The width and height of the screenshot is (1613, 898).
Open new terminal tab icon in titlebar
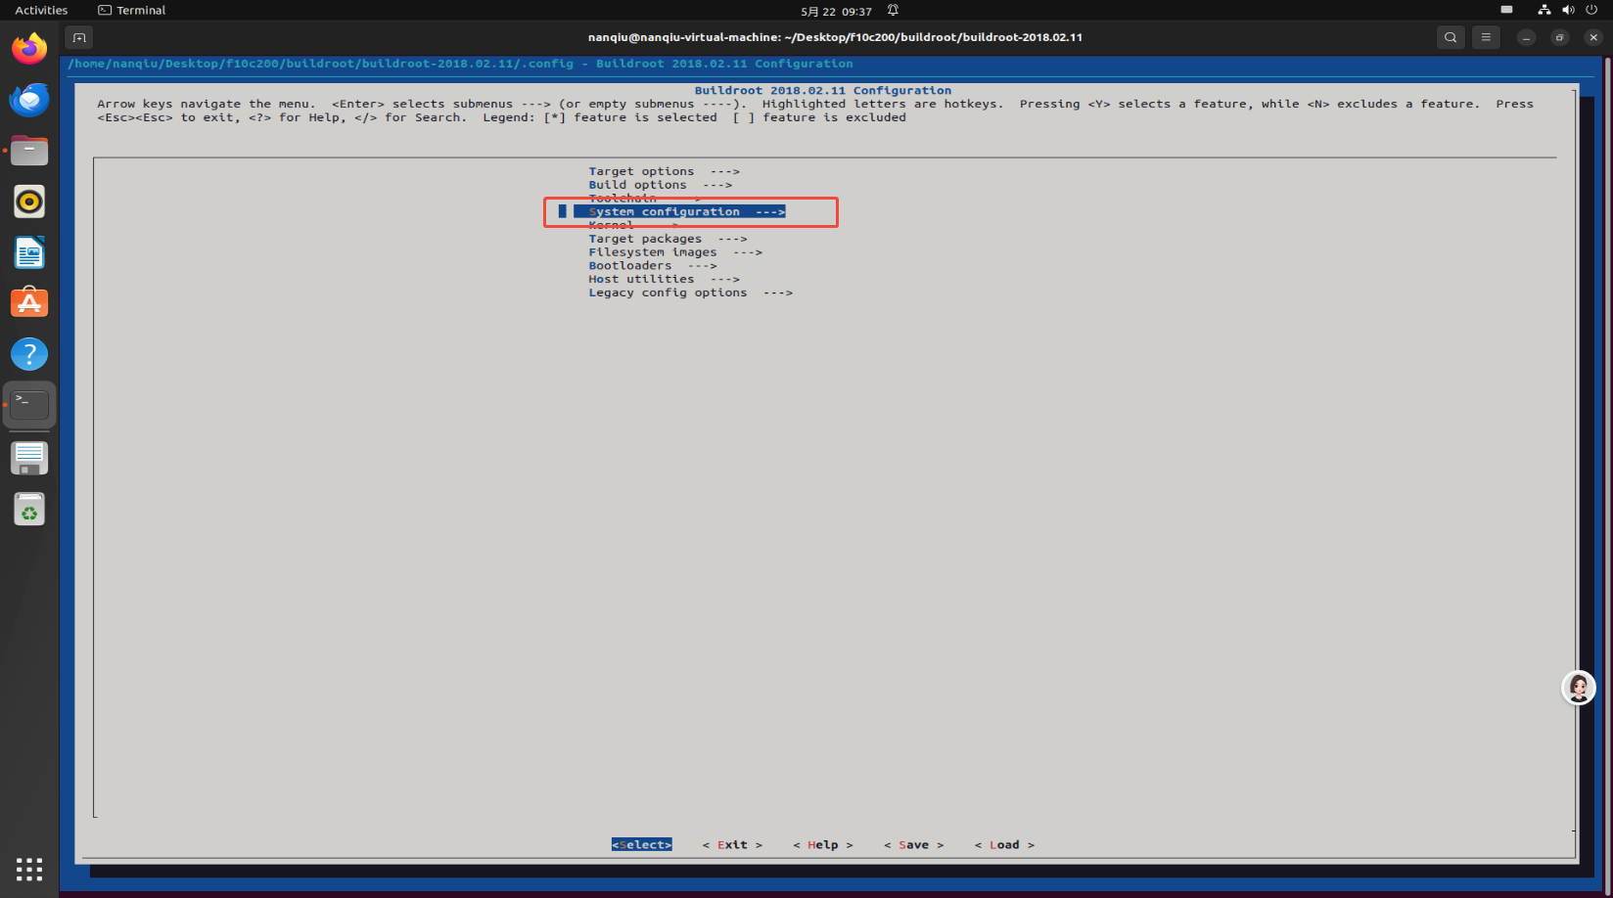(x=79, y=37)
